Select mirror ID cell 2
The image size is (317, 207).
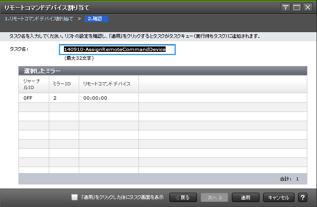63,98
